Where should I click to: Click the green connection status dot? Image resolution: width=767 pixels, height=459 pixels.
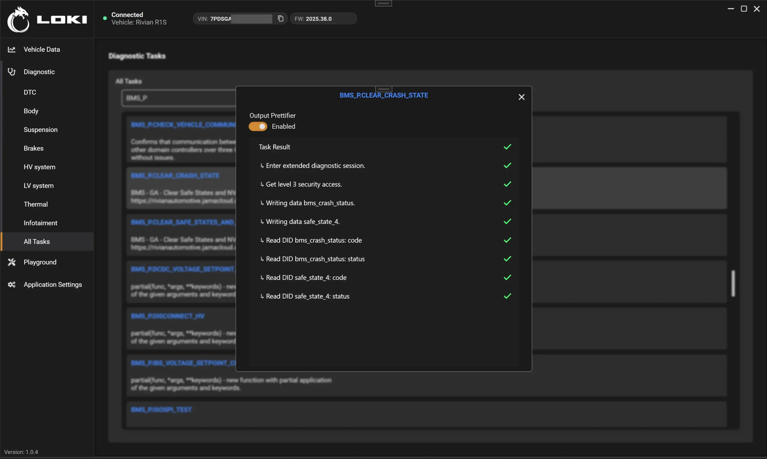click(105, 18)
